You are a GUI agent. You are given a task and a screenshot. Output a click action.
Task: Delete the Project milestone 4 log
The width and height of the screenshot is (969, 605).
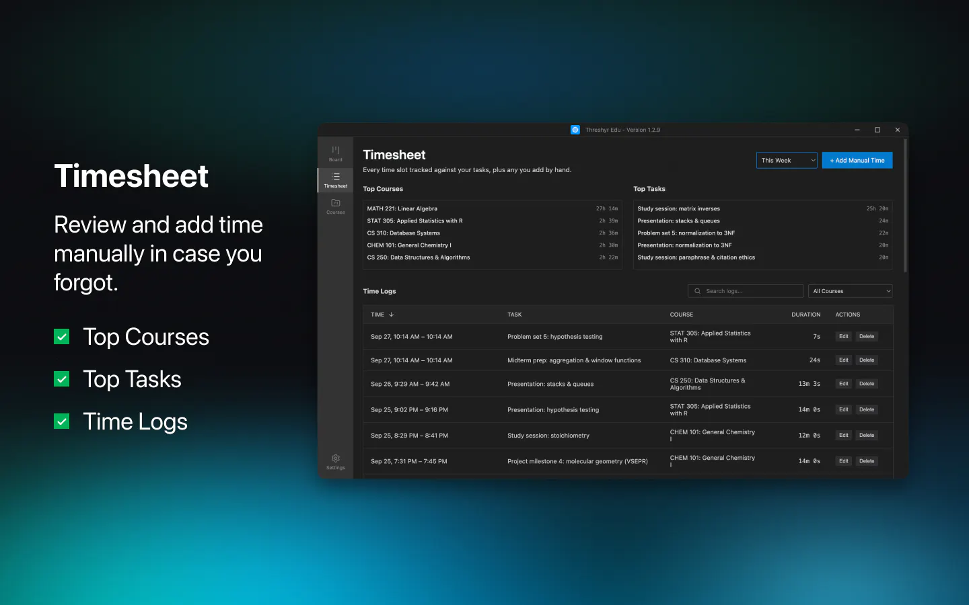pyautogui.click(x=867, y=461)
